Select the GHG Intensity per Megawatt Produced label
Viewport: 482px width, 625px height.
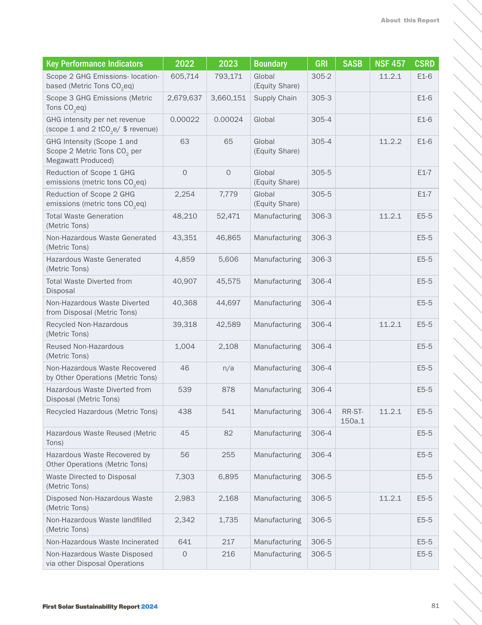click(x=94, y=151)
